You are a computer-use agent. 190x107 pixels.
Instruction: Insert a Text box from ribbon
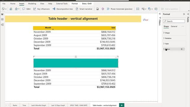138,9
